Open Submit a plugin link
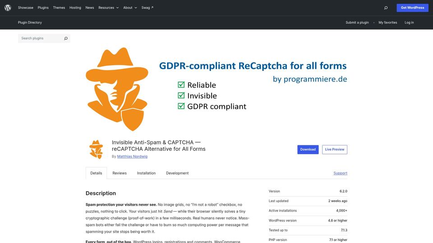Image resolution: width=433 pixels, height=243 pixels. click(x=357, y=22)
